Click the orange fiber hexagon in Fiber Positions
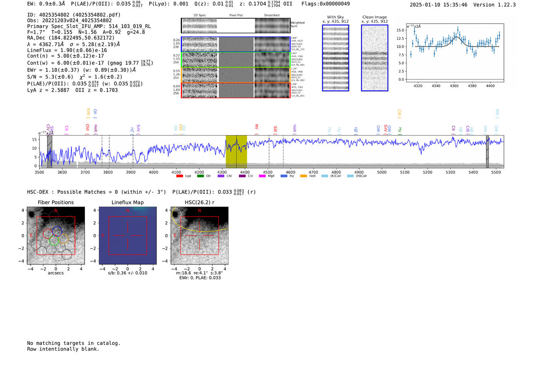 pos(64,239)
